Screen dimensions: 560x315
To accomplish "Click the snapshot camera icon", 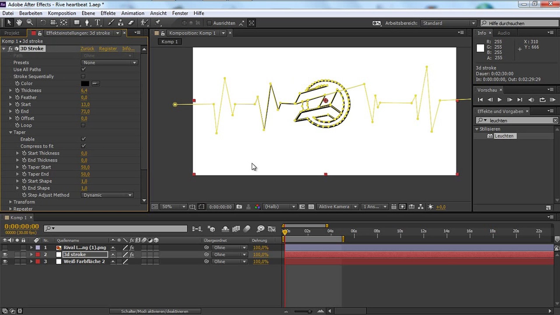I will pyautogui.click(x=239, y=206).
